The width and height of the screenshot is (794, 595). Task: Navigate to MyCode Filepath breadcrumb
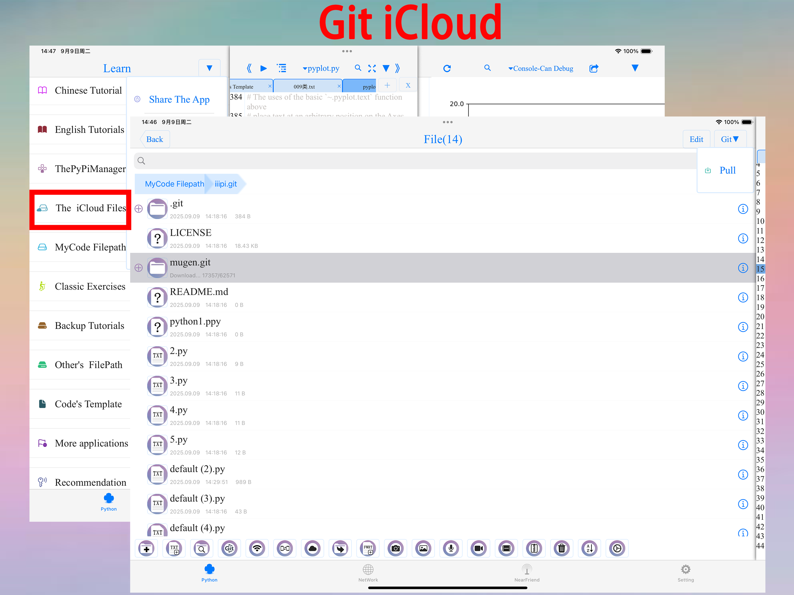tap(175, 184)
